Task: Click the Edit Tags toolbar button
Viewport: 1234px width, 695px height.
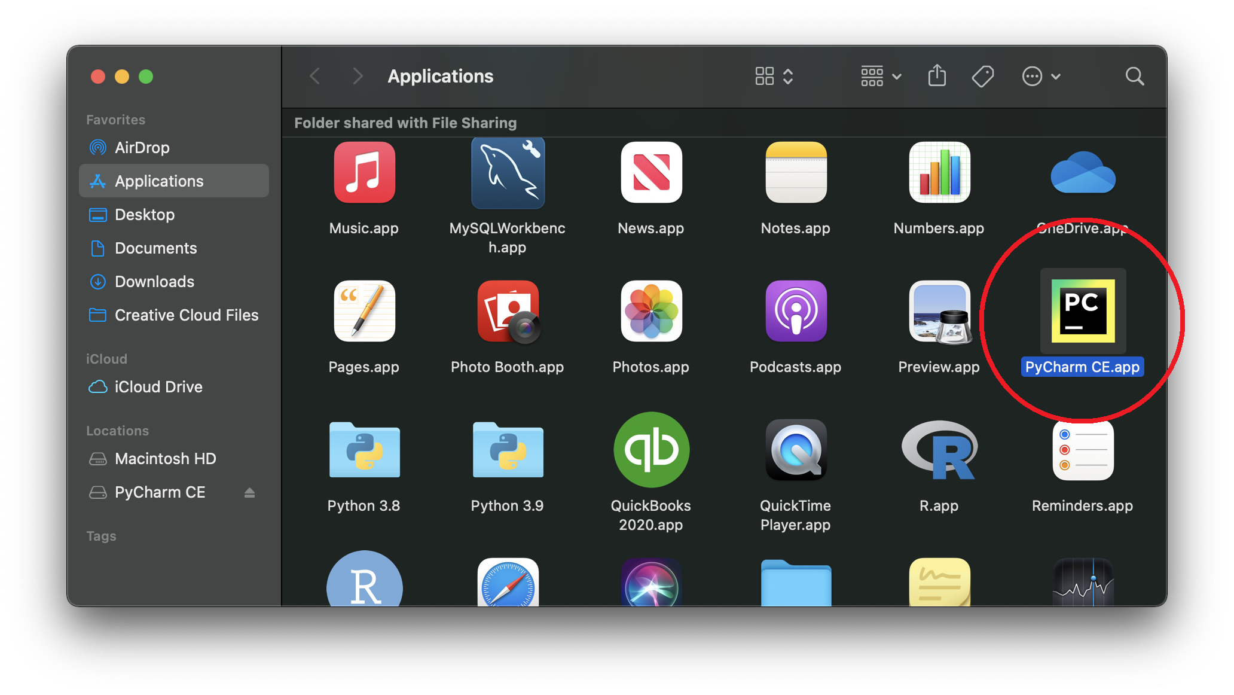Action: click(x=982, y=76)
